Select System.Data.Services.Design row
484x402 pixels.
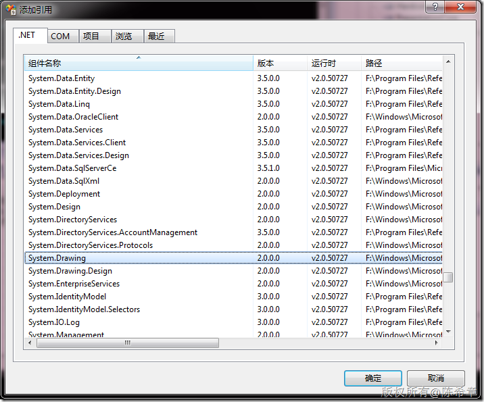point(233,155)
